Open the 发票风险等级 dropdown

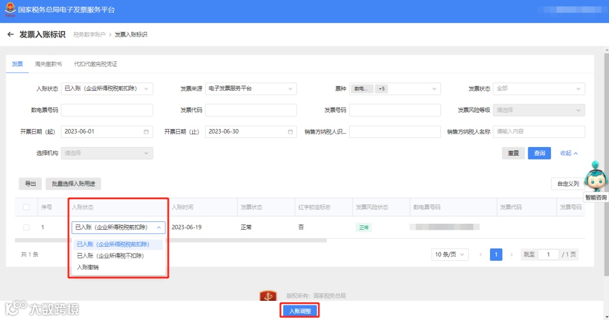tap(539, 110)
